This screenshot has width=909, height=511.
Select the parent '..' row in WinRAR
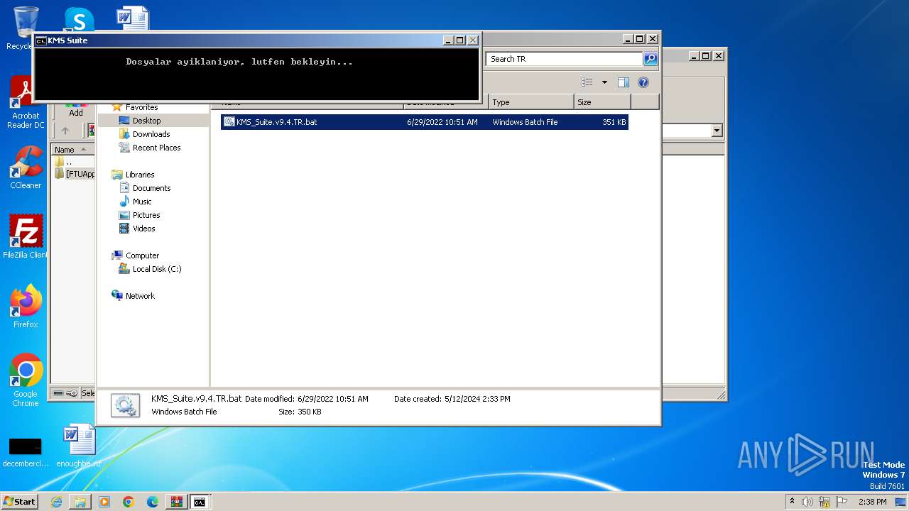tap(74, 162)
